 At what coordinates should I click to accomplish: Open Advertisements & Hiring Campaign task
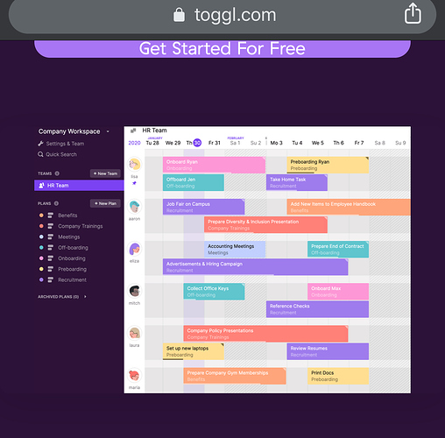(x=255, y=267)
